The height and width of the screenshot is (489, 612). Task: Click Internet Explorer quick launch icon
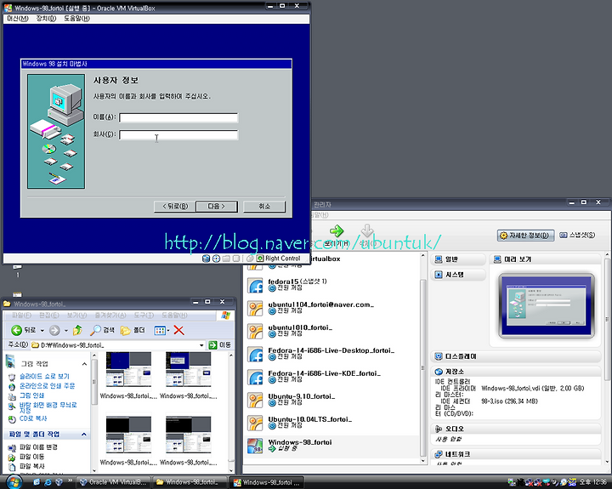[48, 482]
